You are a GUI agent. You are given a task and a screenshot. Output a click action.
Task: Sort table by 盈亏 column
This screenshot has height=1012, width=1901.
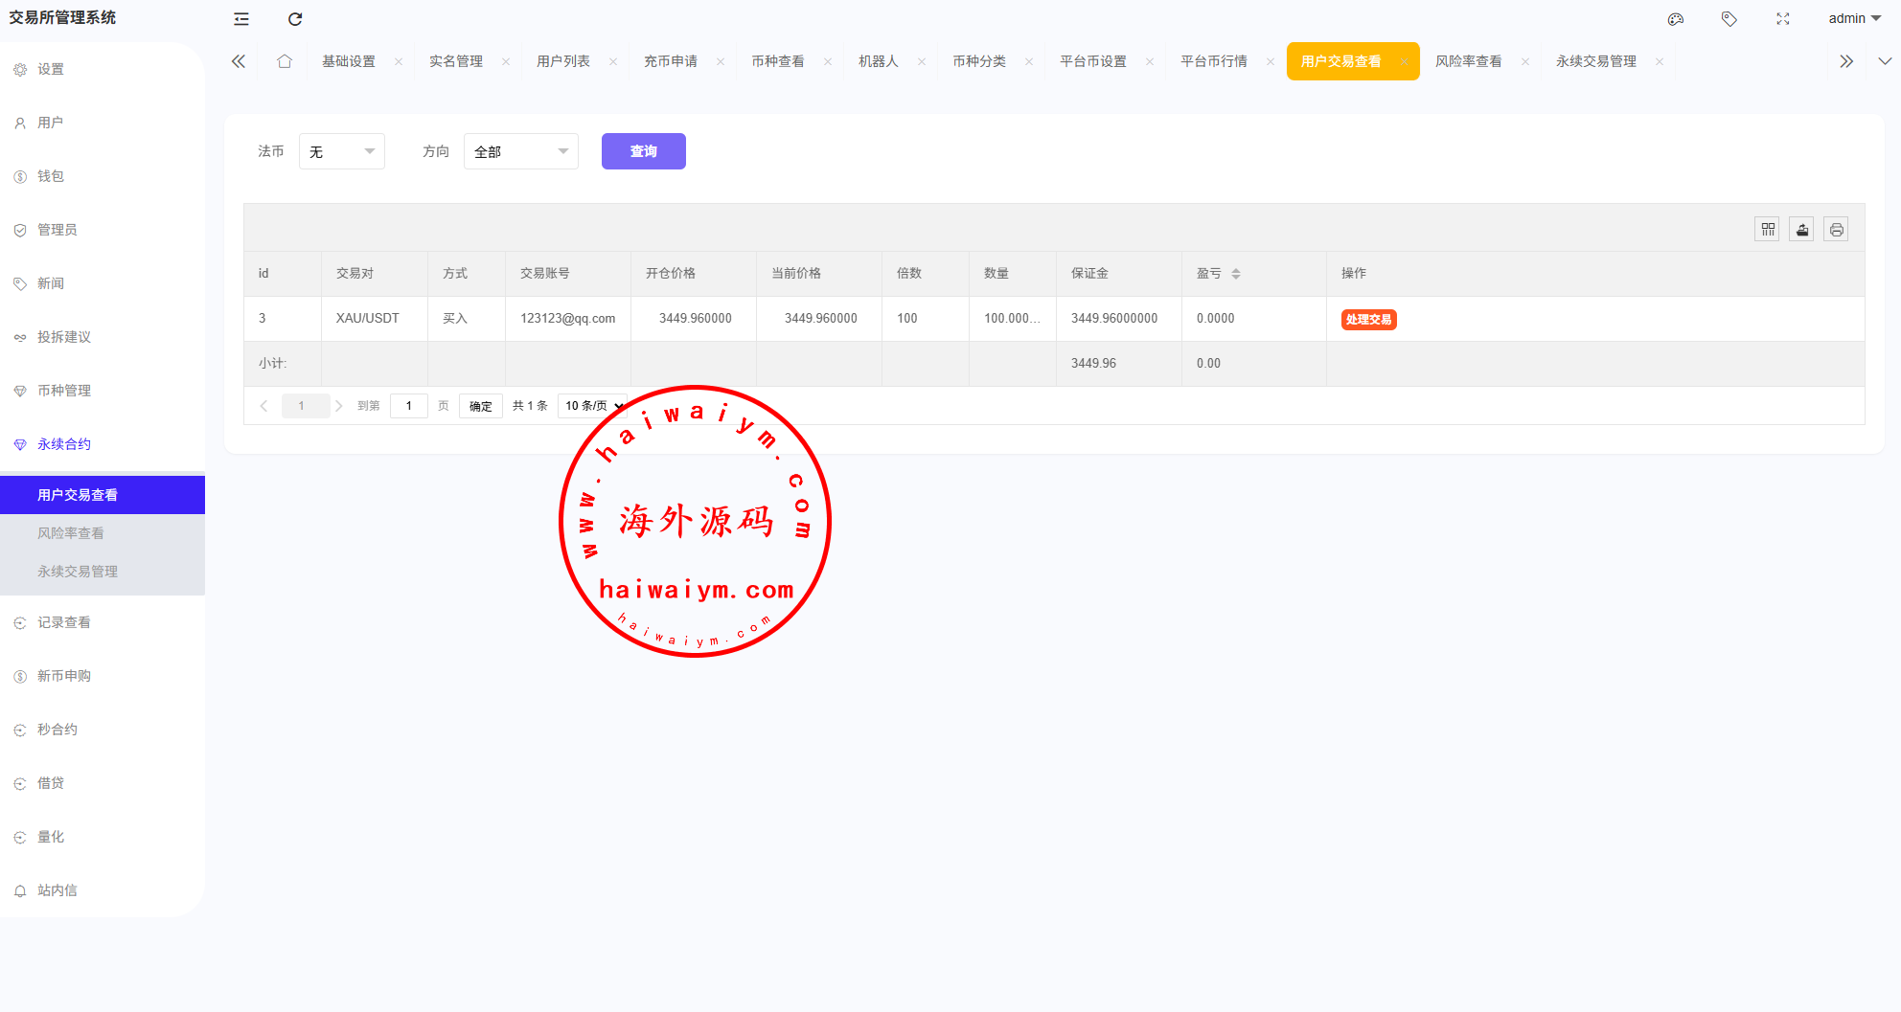click(1236, 274)
